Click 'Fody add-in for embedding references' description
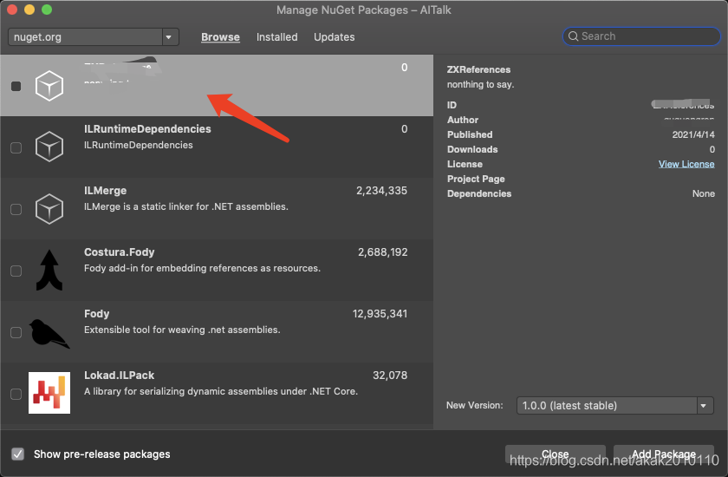728x477 pixels. click(x=203, y=268)
